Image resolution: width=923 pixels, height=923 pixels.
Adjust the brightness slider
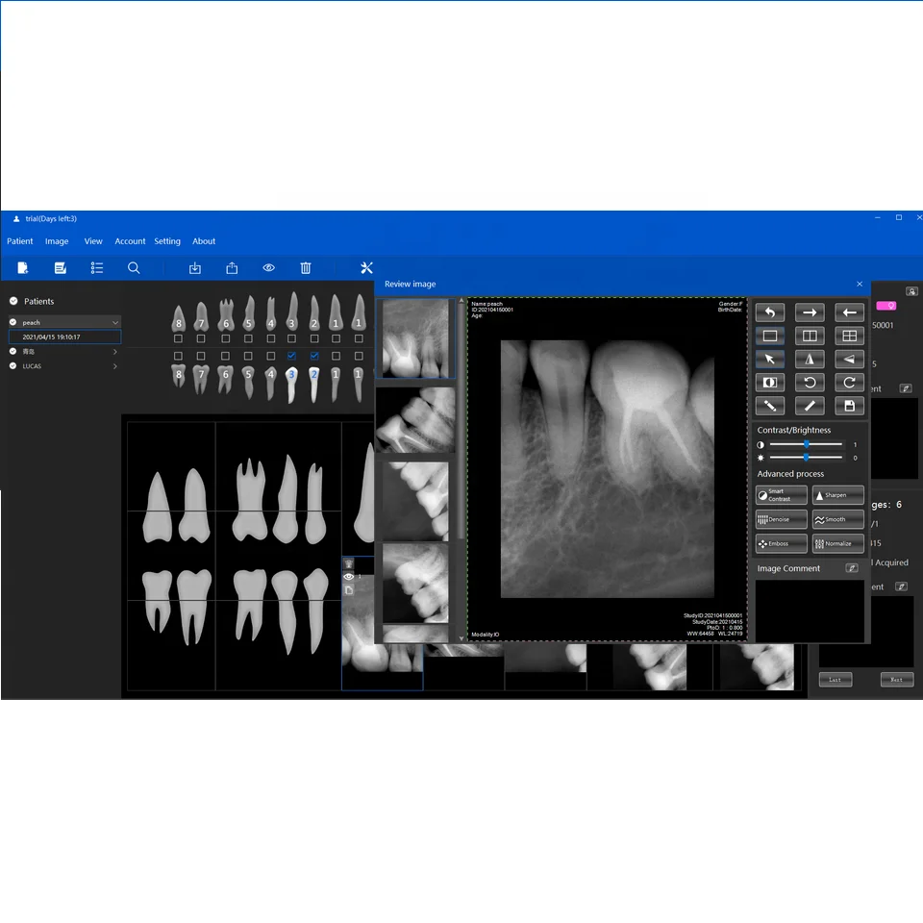(806, 458)
